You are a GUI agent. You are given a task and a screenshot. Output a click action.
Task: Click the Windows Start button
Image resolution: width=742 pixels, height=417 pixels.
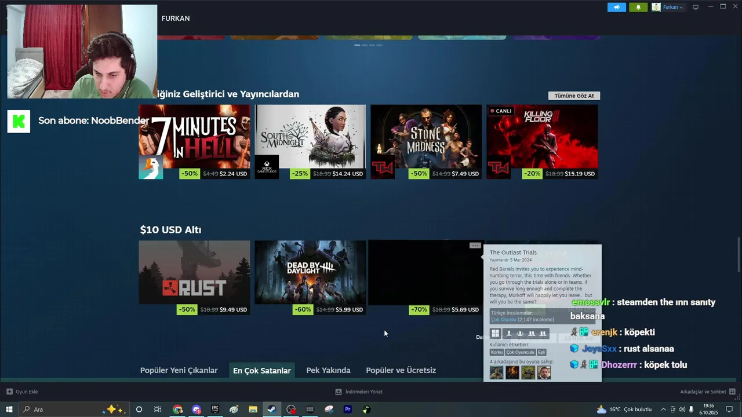coord(9,409)
